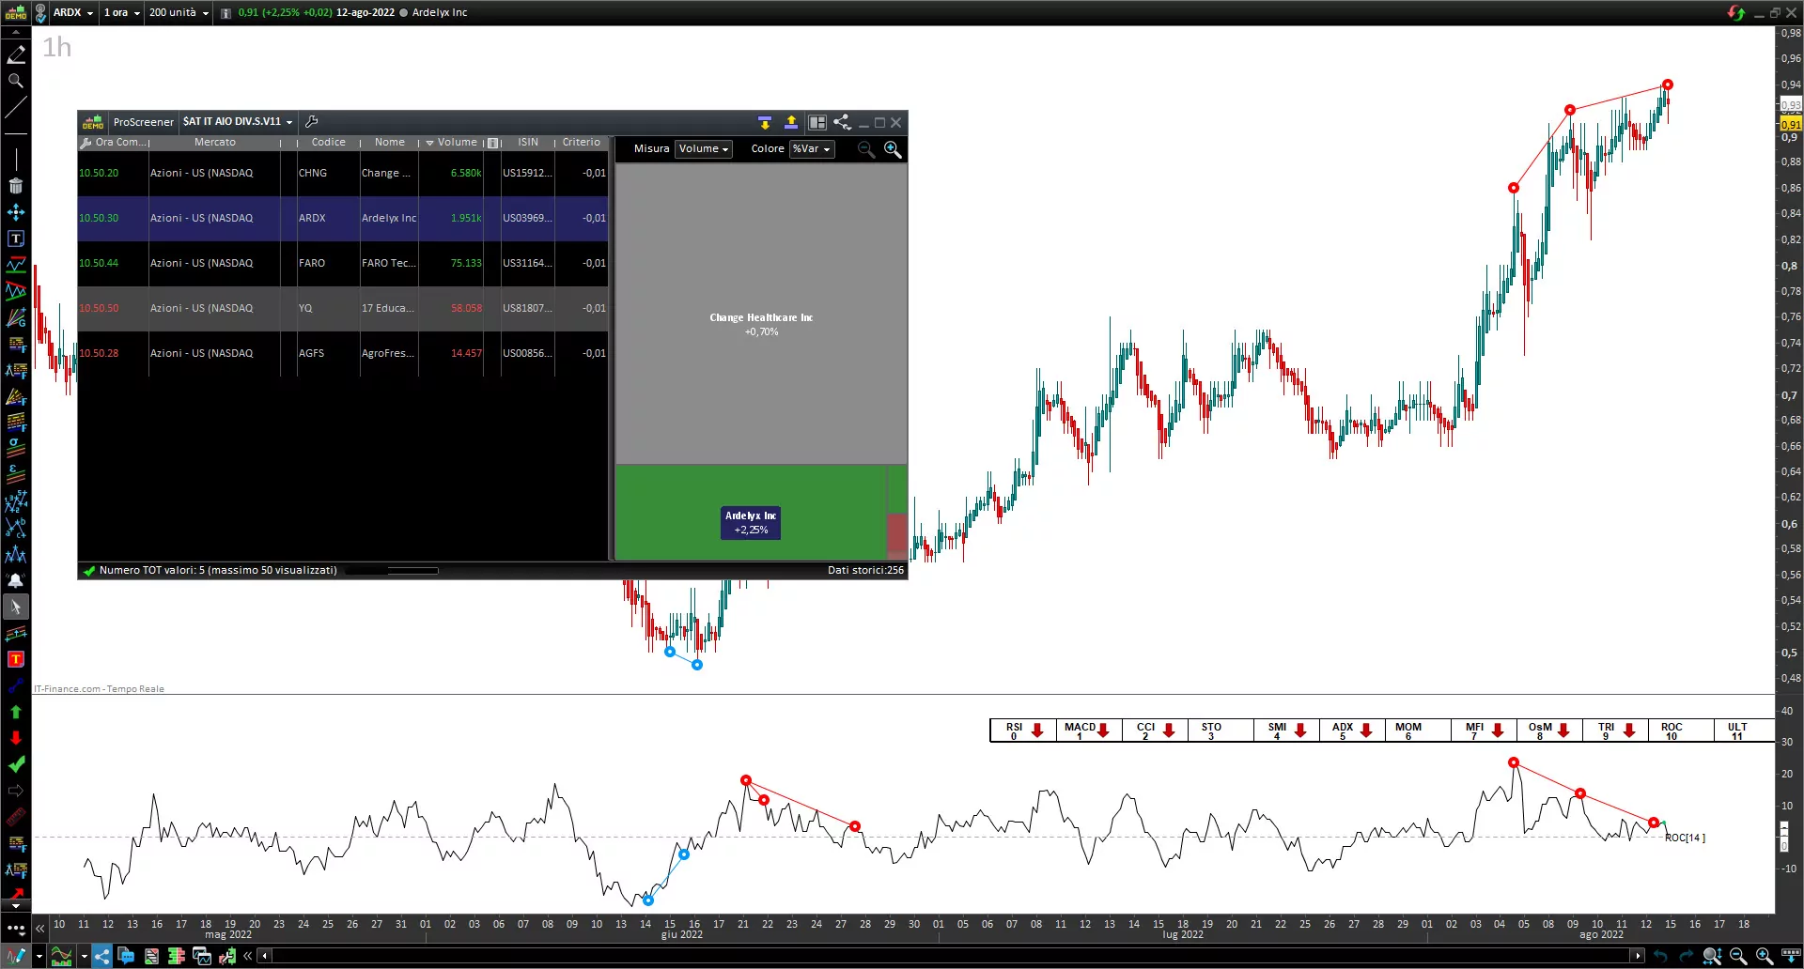Select the CHNG screener row
Screen dimensions: 1804x969
[x=343, y=173]
